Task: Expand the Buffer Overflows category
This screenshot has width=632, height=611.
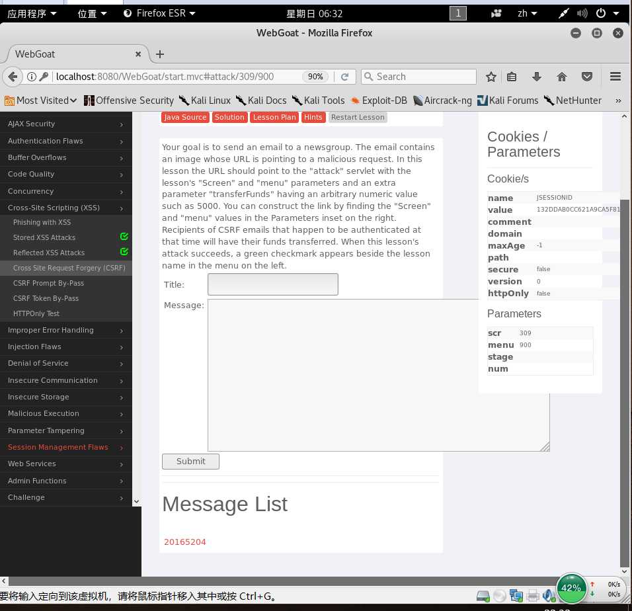Action: 66,157
